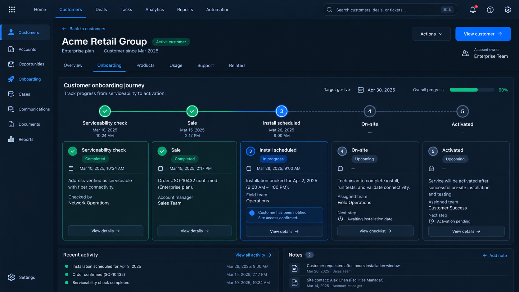Click the target go-live calendar icon
The image size is (519, 292).
[361, 90]
